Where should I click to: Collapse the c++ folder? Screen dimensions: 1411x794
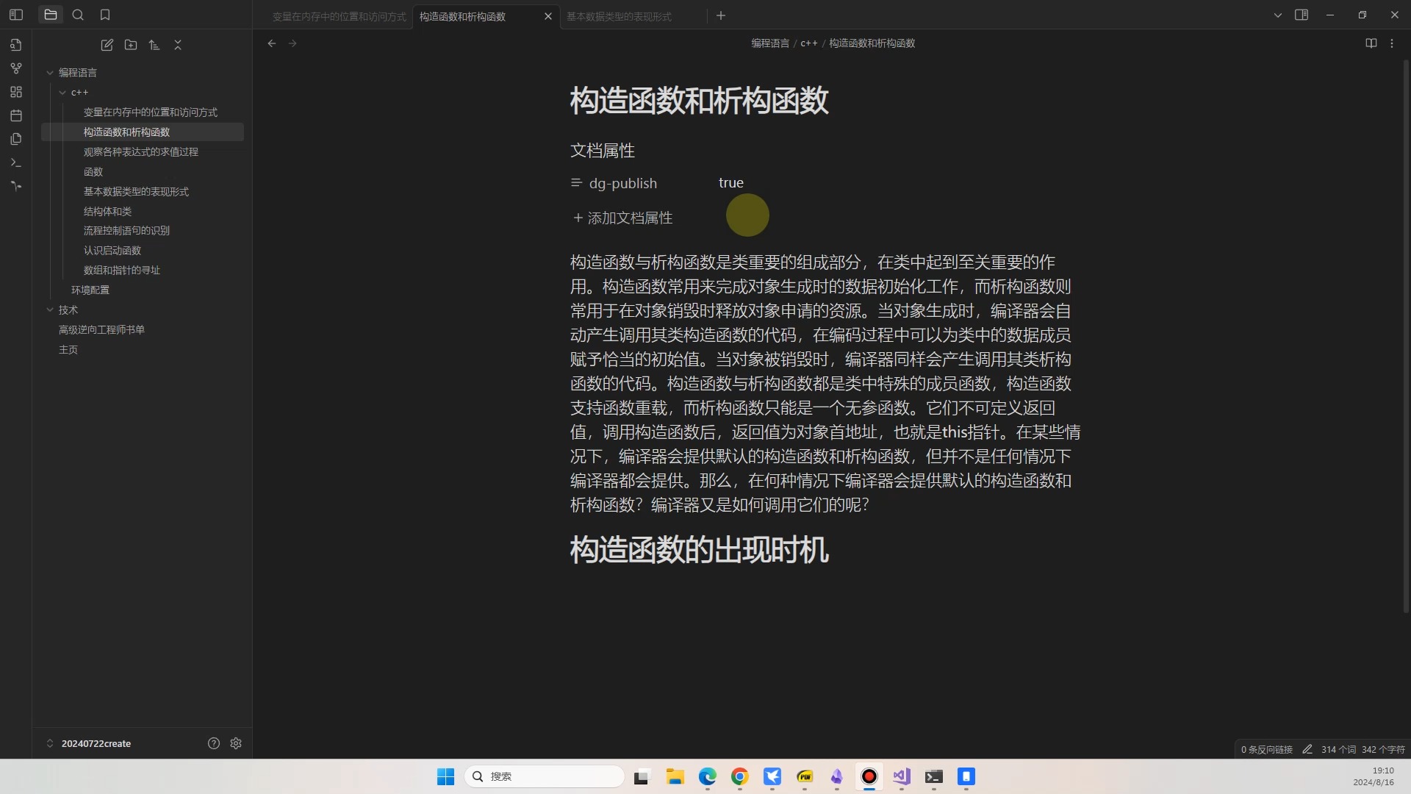pos(62,93)
